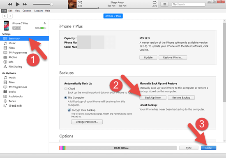Select the iPhone 7 Plus device tab
This screenshot has height=158, width=226.
coord(113,16)
